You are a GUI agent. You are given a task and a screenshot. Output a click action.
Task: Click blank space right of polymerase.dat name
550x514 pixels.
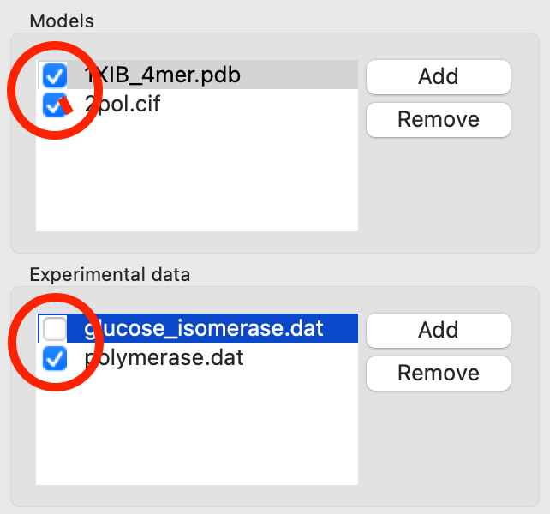point(300,358)
